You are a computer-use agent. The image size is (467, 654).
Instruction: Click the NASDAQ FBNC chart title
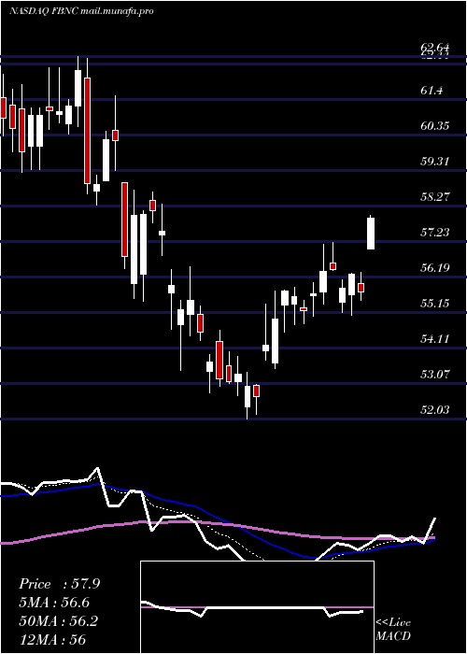click(81, 11)
